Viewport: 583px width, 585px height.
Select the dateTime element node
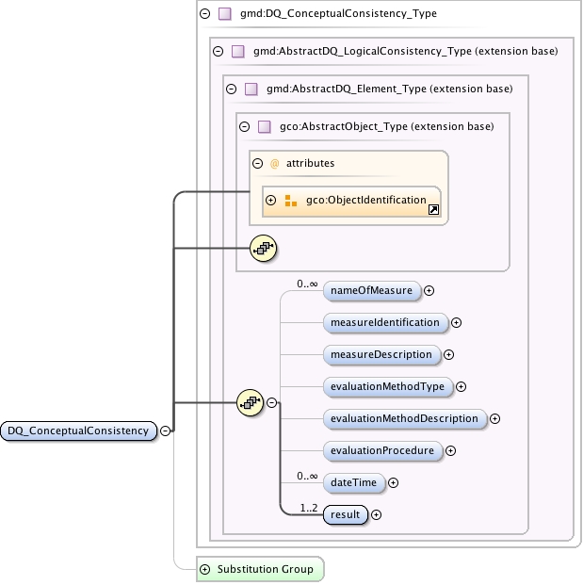click(353, 482)
